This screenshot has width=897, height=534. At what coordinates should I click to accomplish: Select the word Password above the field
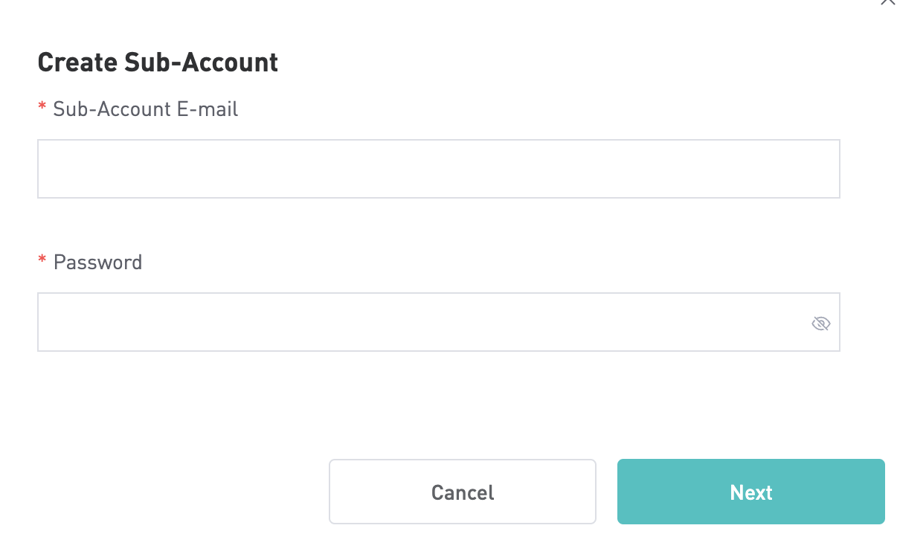click(x=97, y=263)
